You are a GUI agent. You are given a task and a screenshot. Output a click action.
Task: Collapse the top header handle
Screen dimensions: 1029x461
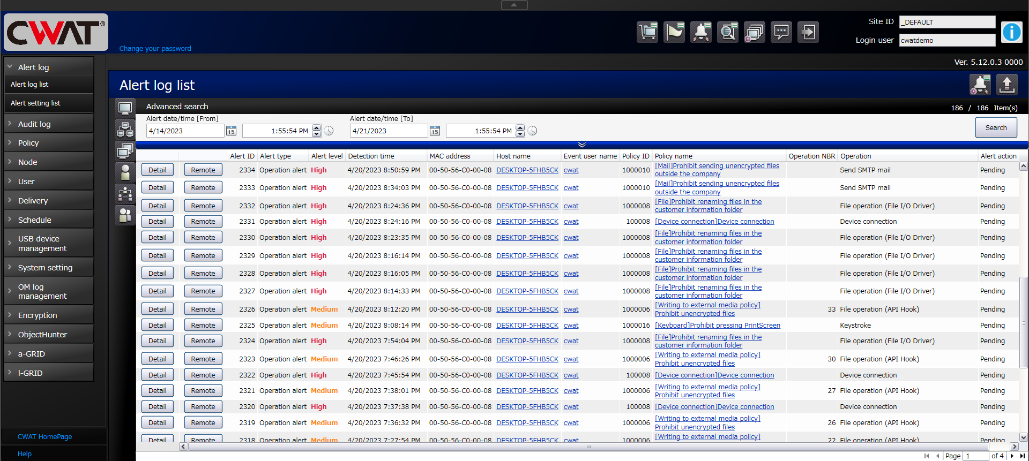tap(514, 5)
